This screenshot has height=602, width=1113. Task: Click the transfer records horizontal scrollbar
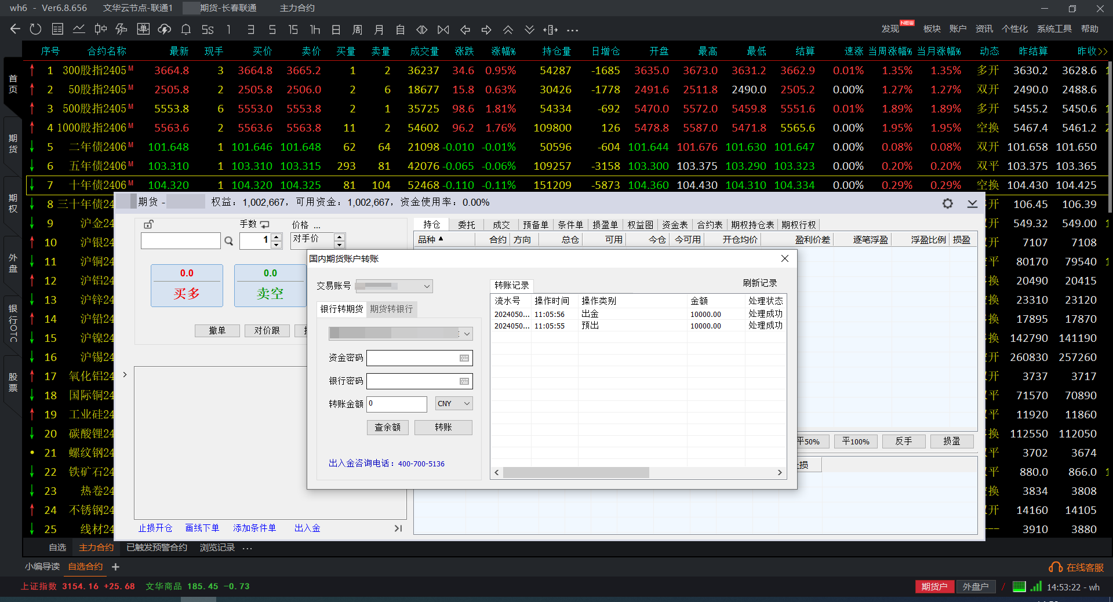coord(576,473)
